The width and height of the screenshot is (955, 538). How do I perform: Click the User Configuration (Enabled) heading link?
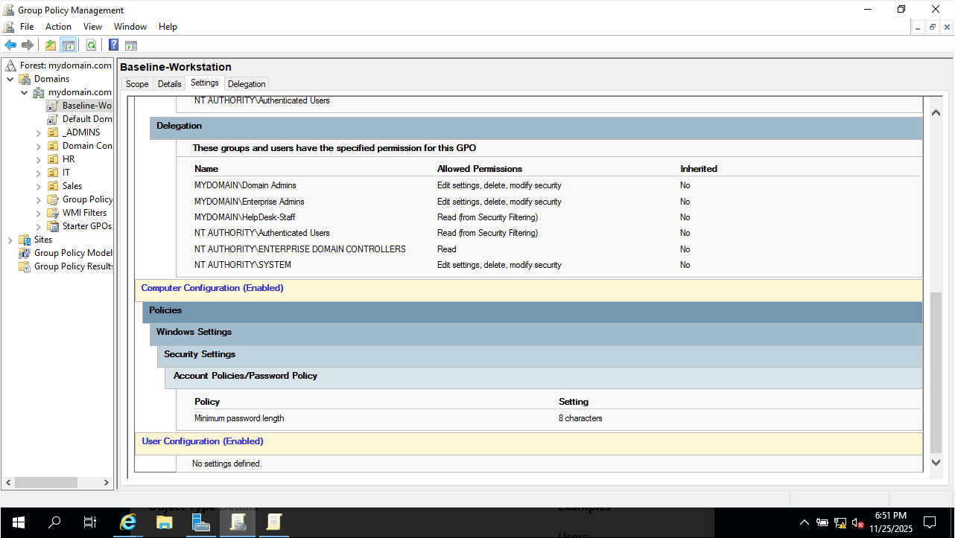click(x=203, y=441)
